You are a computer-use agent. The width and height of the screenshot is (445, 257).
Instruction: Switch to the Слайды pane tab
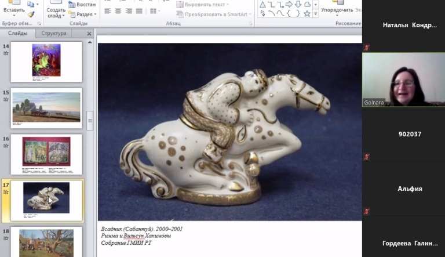pyautogui.click(x=17, y=33)
